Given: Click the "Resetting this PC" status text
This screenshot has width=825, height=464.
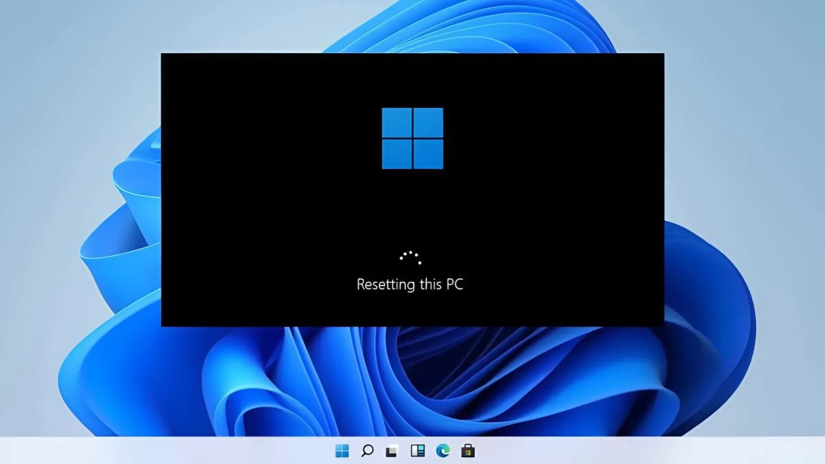Looking at the screenshot, I should tap(411, 284).
